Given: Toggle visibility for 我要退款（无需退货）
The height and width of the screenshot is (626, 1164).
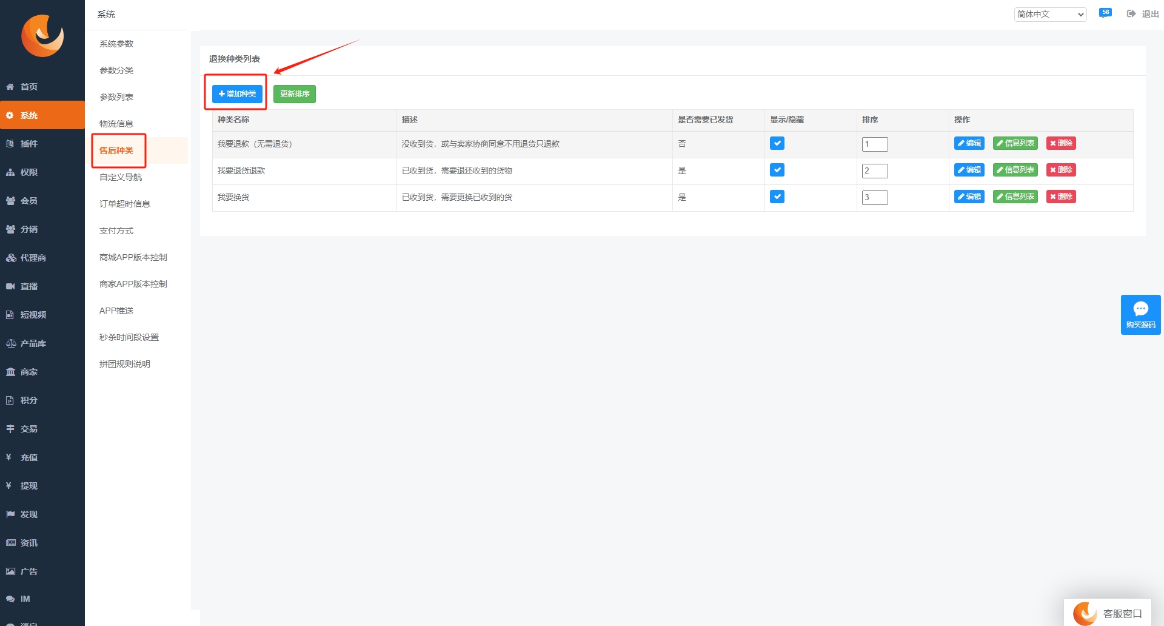Looking at the screenshot, I should 777,143.
